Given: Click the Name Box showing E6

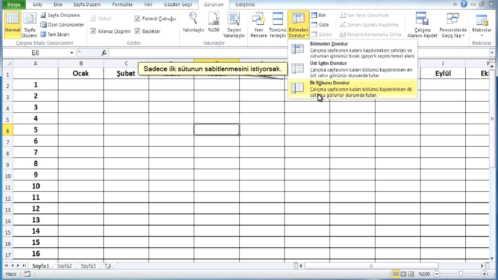Looking at the screenshot, I should (x=35, y=53).
